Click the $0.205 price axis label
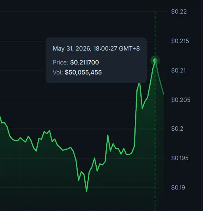Viewport: 203px width, 211px height. (181, 100)
